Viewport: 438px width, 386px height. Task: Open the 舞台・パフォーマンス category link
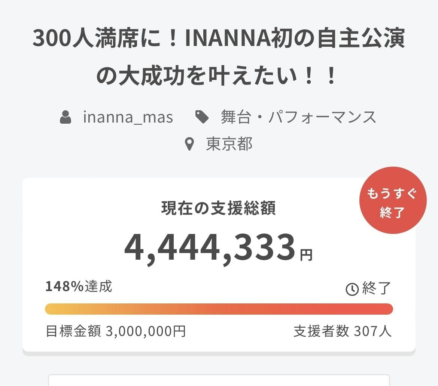(x=298, y=117)
